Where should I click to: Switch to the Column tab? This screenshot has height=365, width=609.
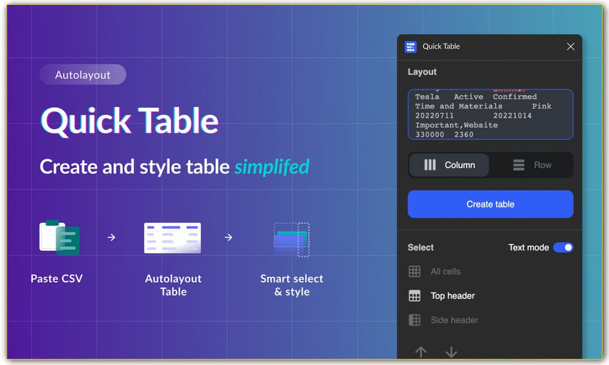coord(449,165)
